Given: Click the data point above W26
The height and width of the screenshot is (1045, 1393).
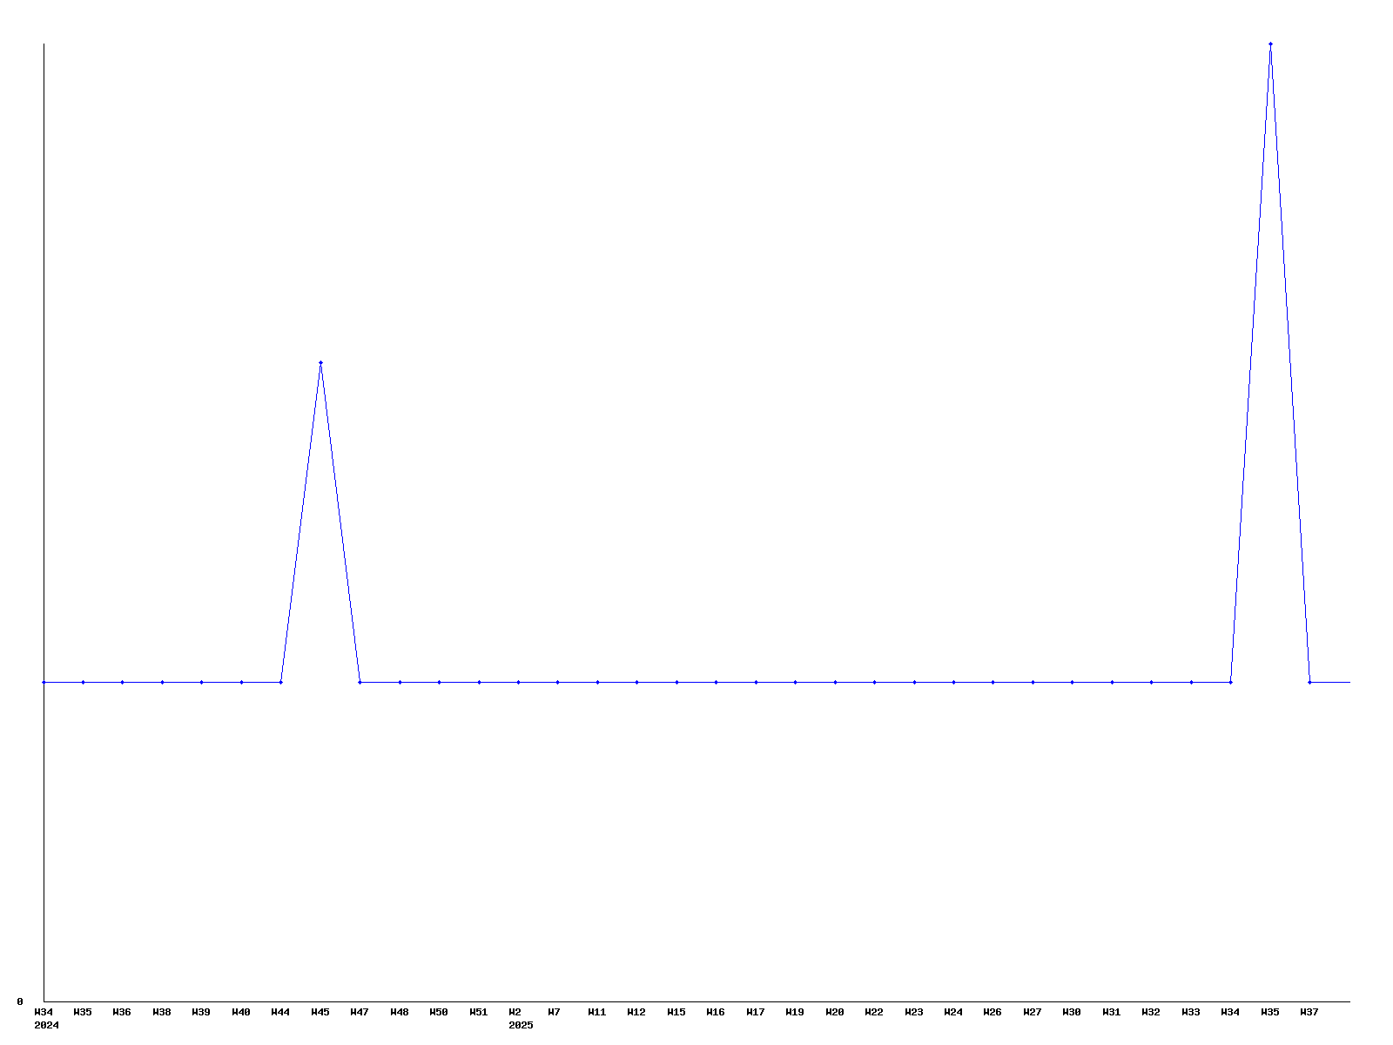Looking at the screenshot, I should (x=993, y=682).
